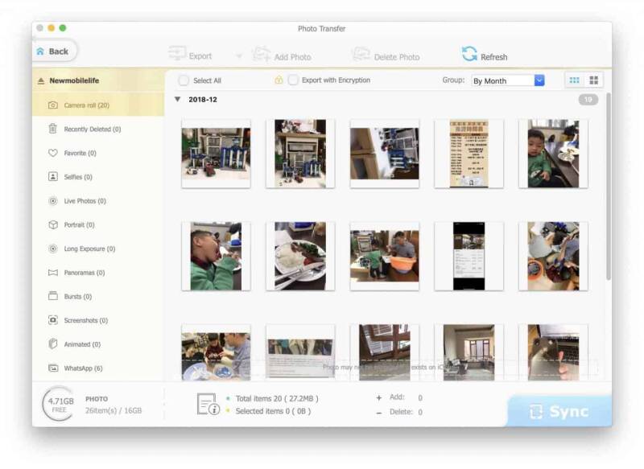Select the first Lego police station photo
This screenshot has width=644, height=469.
pos(216,154)
